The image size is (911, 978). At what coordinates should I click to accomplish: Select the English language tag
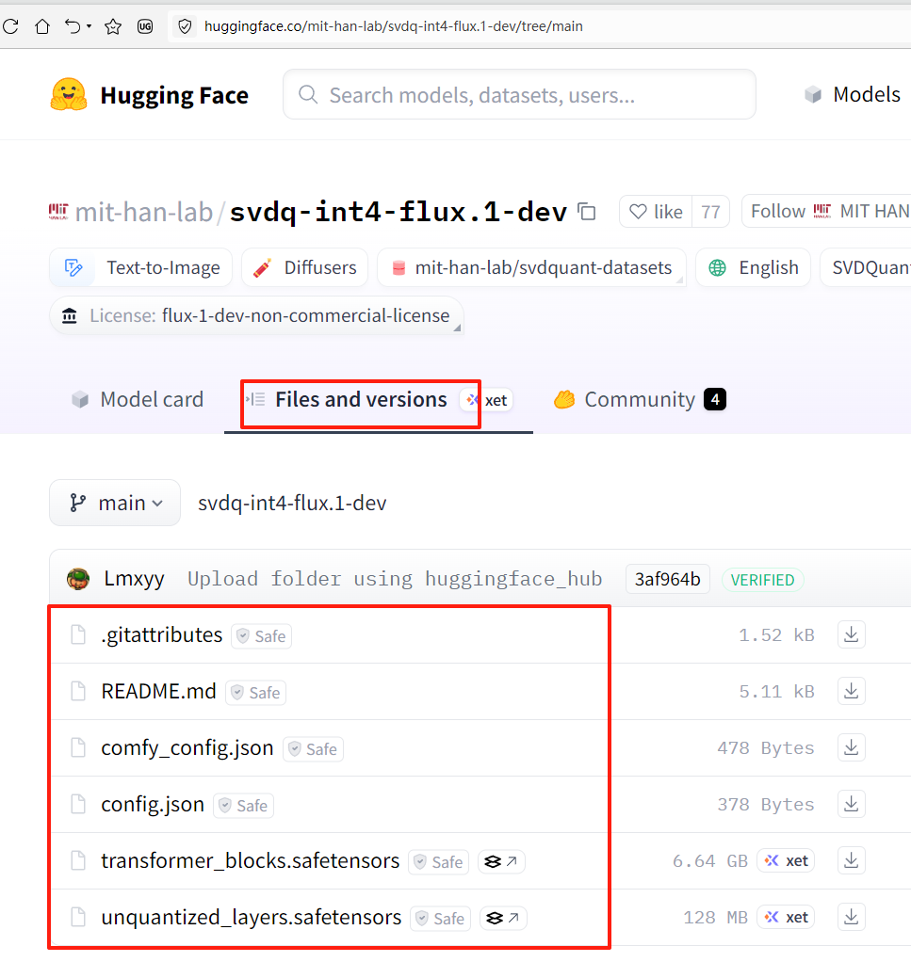tap(753, 267)
